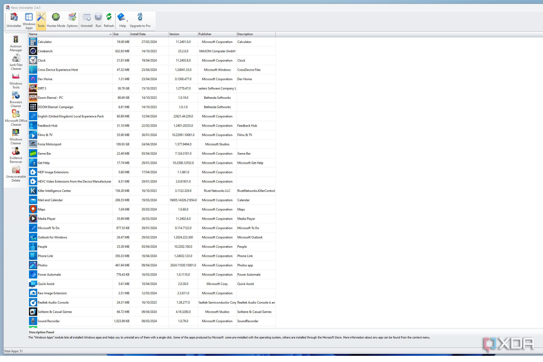Screen dimensions: 543x362
Task: Activate Hunter Mode
Action: (x=56, y=21)
